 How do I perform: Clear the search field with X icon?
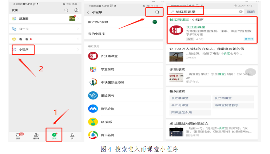click(241, 12)
